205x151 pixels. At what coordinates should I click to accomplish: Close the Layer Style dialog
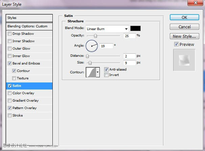(x=195, y=3)
